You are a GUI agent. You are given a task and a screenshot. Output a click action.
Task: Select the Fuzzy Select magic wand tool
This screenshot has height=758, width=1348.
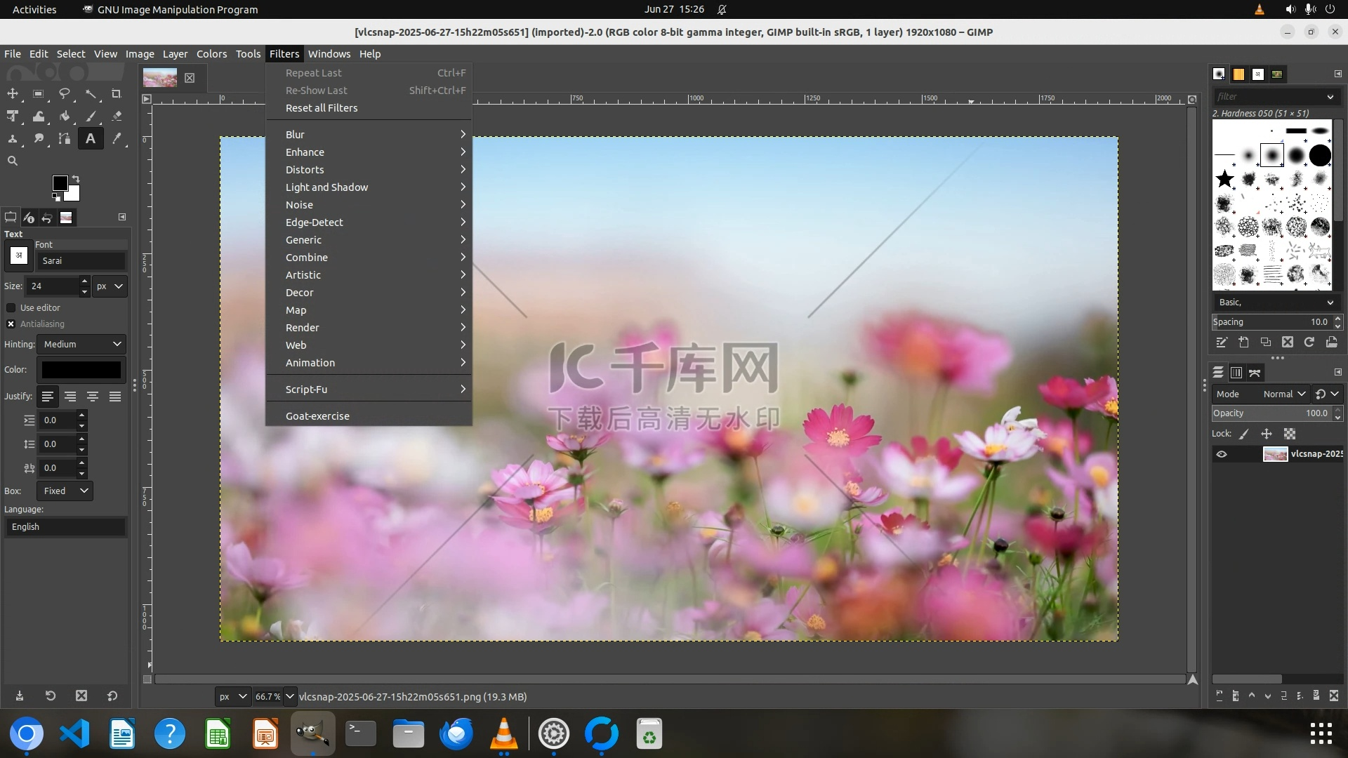pyautogui.click(x=91, y=94)
